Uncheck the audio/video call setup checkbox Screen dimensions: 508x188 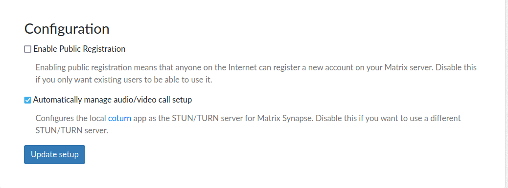coord(27,100)
